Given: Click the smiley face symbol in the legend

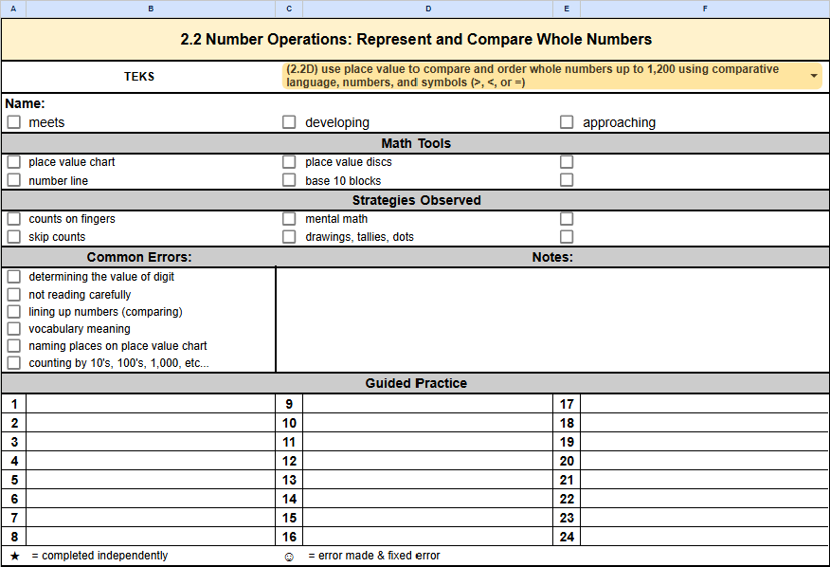Looking at the screenshot, I should point(289,557).
